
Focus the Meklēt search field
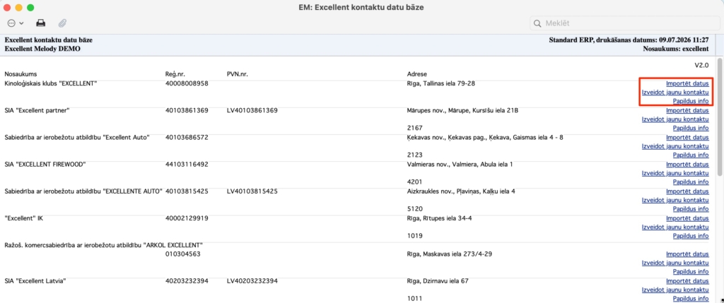(624, 23)
